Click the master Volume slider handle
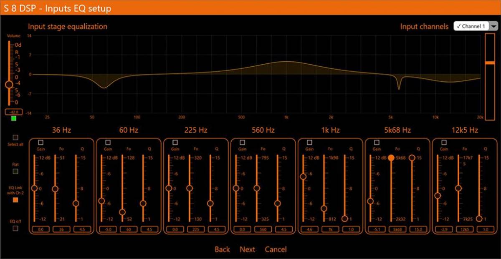Screen dimensions: 501x259 tap(9, 85)
